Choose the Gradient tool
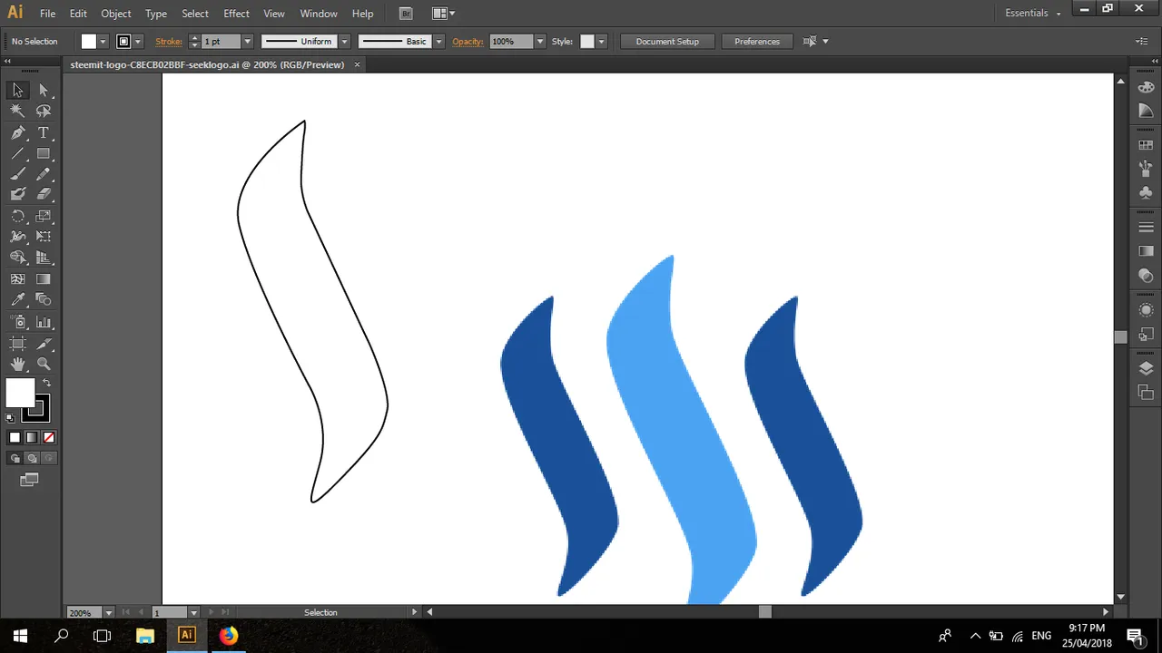The width and height of the screenshot is (1162, 653). 44,279
